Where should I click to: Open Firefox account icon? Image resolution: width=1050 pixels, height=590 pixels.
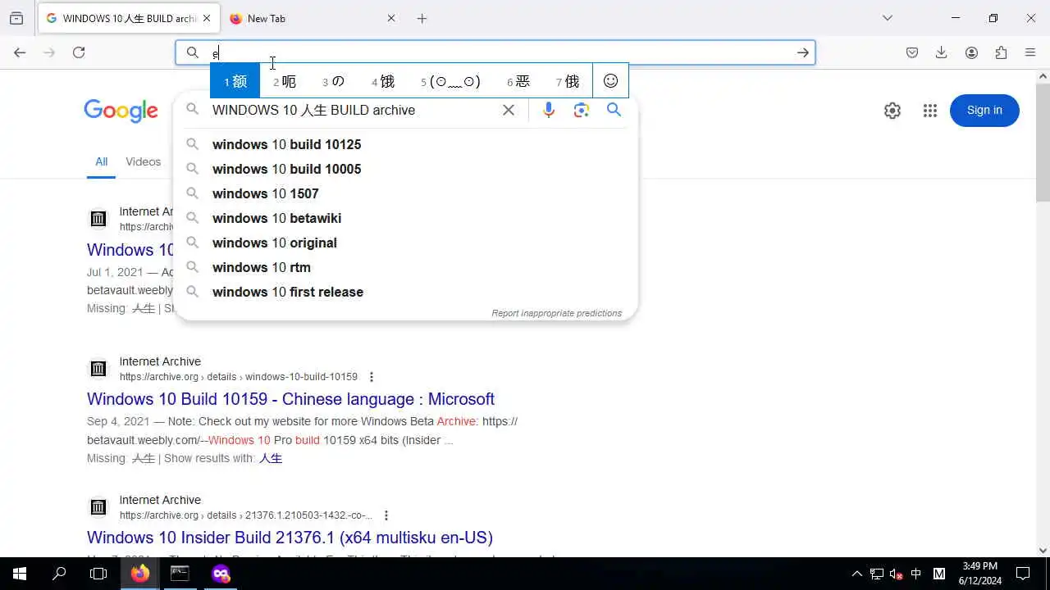pos(971,52)
